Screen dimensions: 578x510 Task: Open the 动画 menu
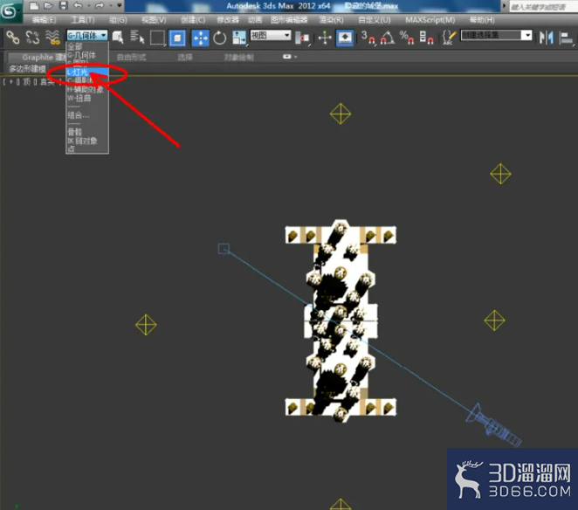pyautogui.click(x=255, y=20)
